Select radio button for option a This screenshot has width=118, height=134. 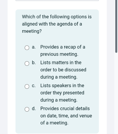point(27,48)
